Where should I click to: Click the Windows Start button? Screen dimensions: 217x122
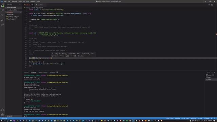coord(1,121)
